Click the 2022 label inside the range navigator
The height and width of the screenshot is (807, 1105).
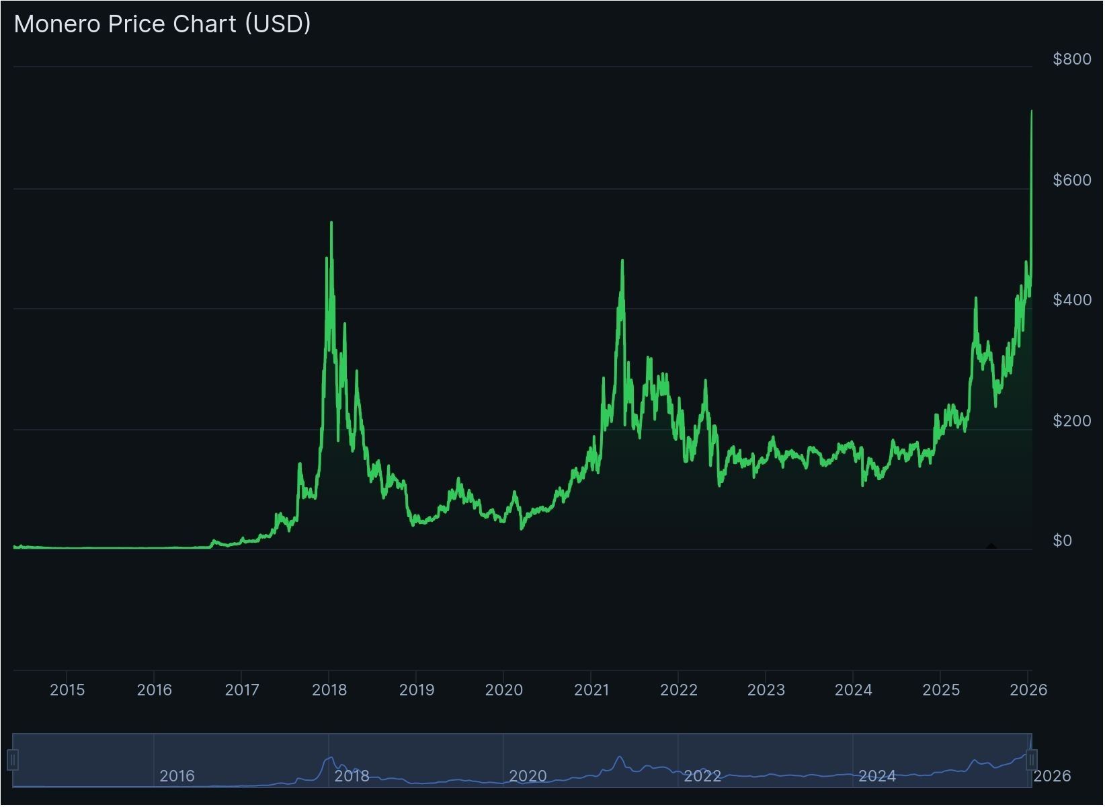[x=702, y=777]
